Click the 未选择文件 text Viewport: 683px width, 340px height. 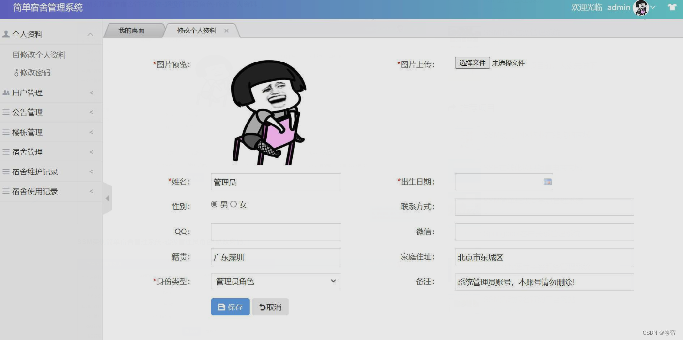pos(509,63)
